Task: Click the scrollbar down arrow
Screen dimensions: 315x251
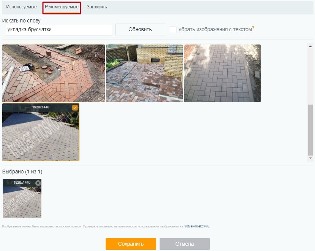Action: point(310,158)
